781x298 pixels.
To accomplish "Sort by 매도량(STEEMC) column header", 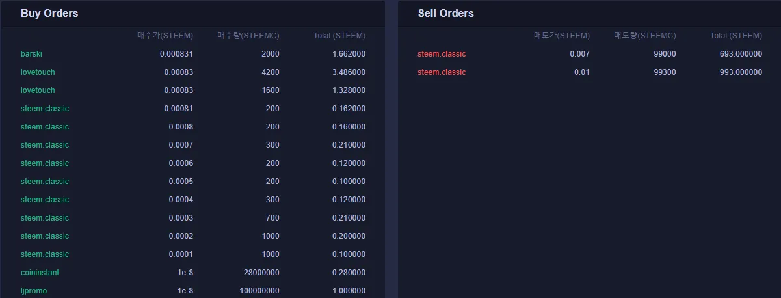I will point(645,36).
